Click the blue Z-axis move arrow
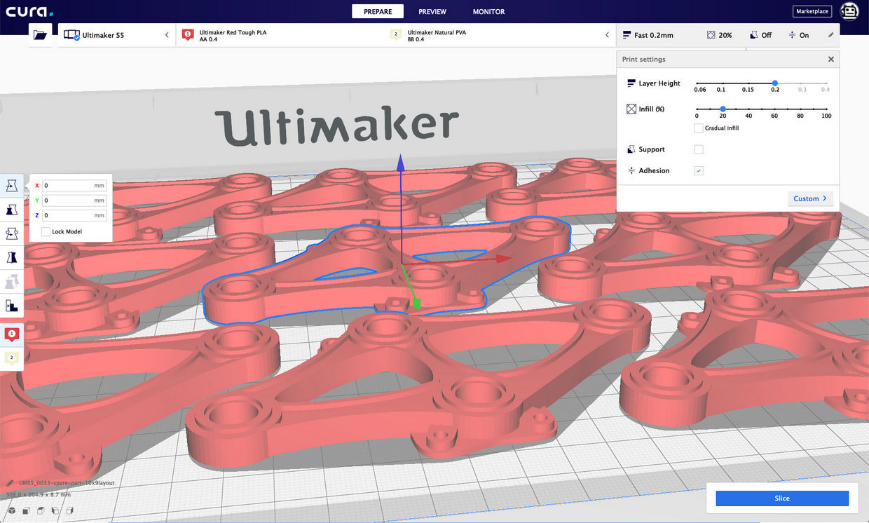This screenshot has width=869, height=523. (400, 163)
